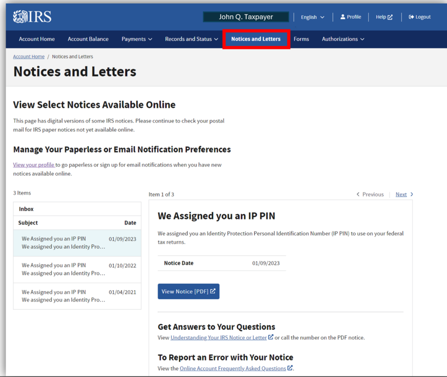Select the Notices and Letters nav item
Image resolution: width=447 pixels, height=377 pixels.
tap(256, 39)
